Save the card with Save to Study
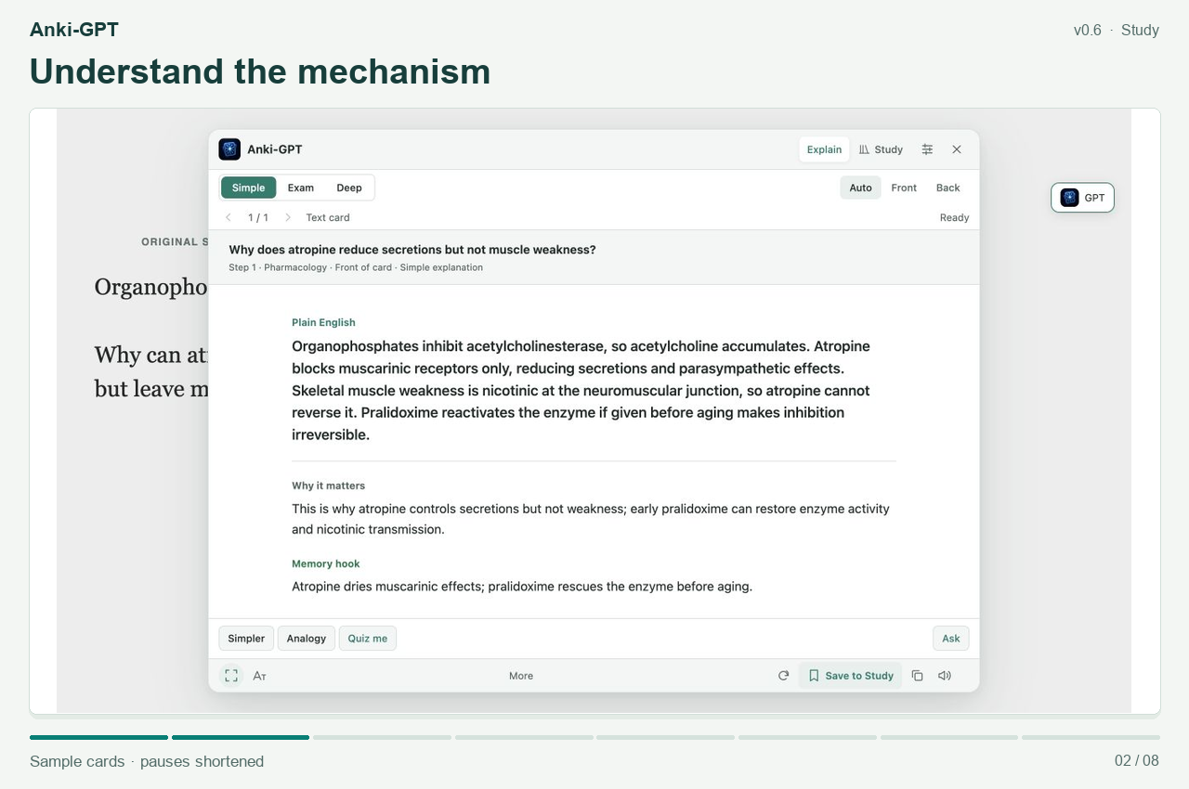Viewport: 1189px width, 789px height. [850, 676]
